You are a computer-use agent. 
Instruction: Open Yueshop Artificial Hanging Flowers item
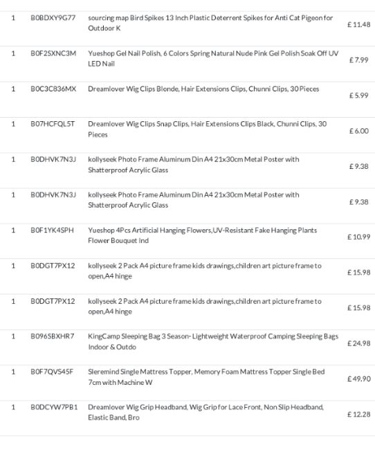[x=202, y=235]
